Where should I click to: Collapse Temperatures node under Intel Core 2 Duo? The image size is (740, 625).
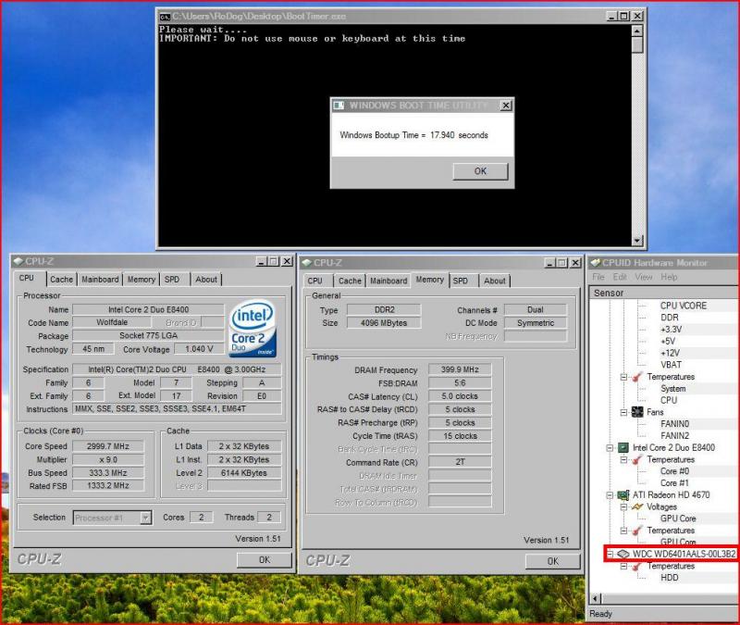(623, 459)
